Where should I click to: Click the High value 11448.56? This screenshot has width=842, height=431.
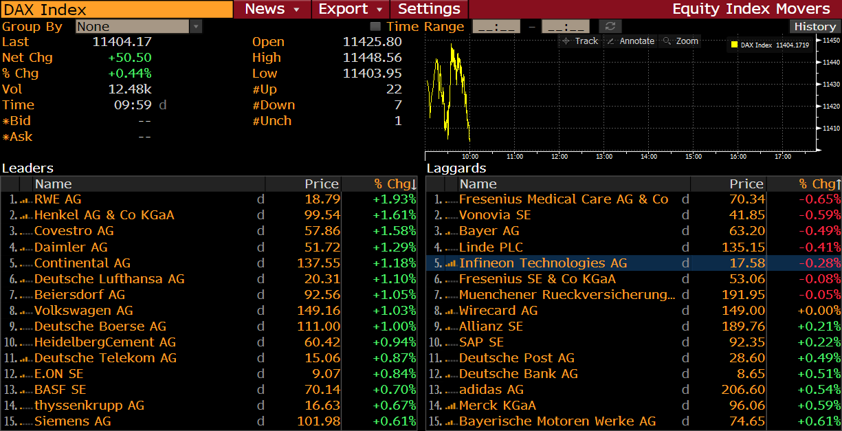[x=372, y=58]
